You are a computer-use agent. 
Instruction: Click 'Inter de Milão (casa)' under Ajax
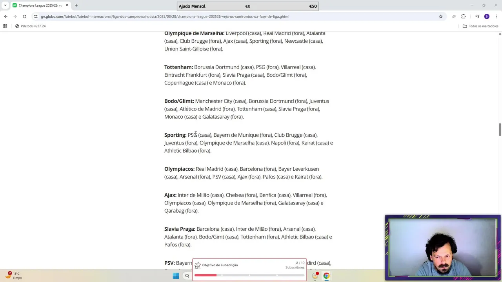pyautogui.click(x=201, y=195)
